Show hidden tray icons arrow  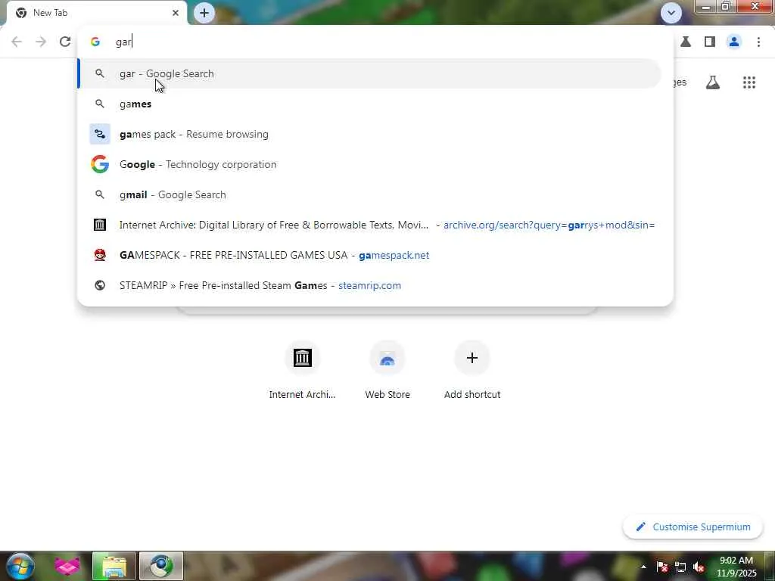pos(643,567)
